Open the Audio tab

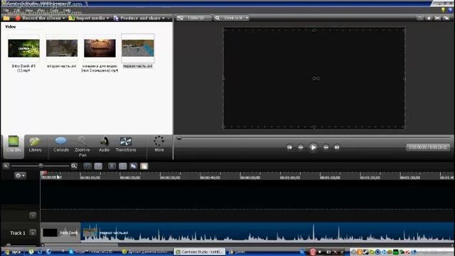point(105,145)
